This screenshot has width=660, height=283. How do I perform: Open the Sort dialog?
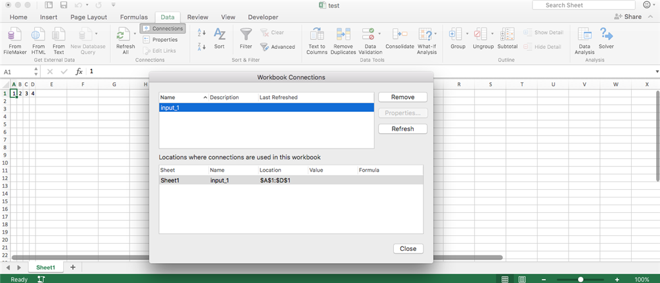point(219,39)
